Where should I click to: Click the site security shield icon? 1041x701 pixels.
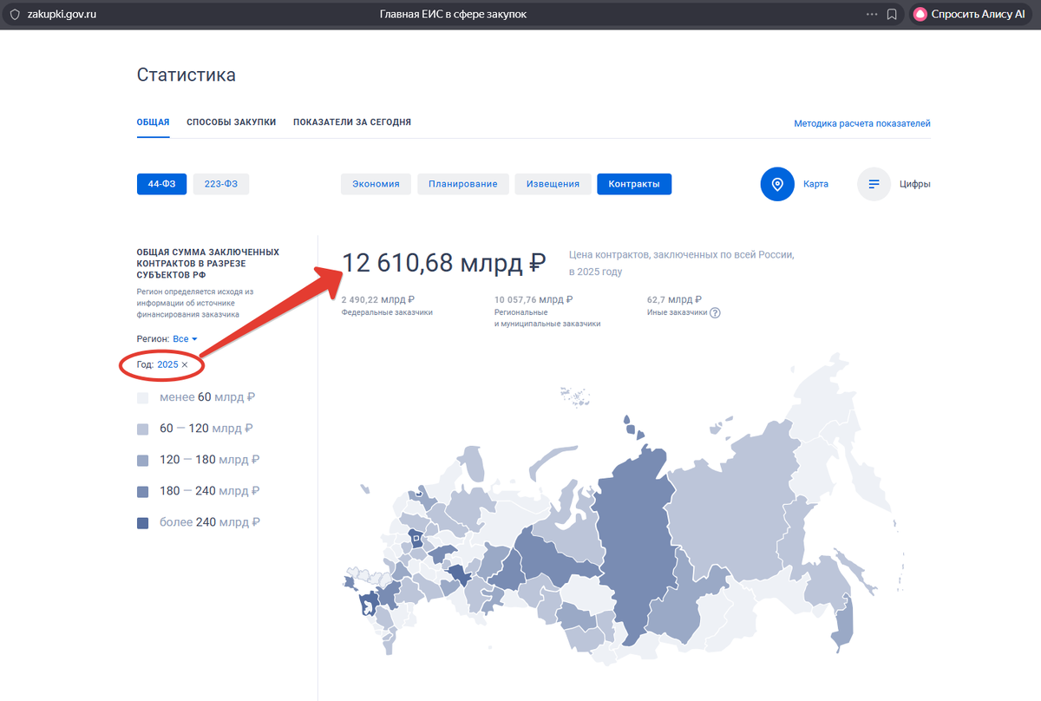tap(14, 14)
